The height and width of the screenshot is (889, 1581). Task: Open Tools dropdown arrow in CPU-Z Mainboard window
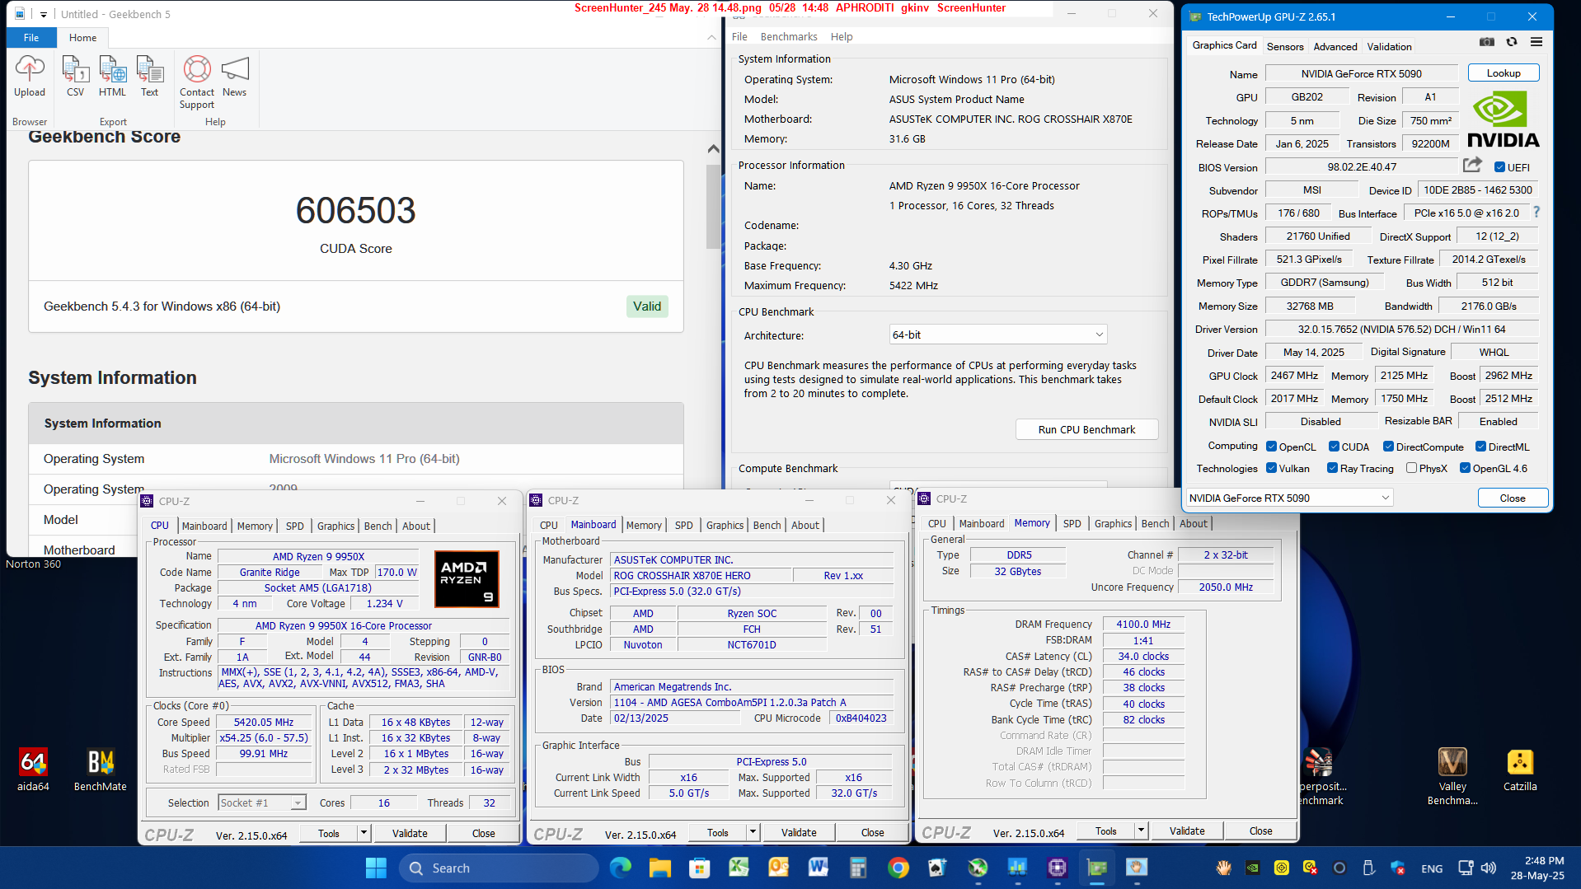(753, 832)
